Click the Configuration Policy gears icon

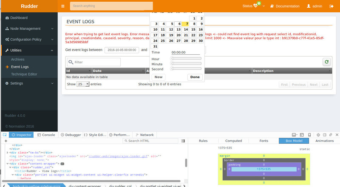click(7, 40)
